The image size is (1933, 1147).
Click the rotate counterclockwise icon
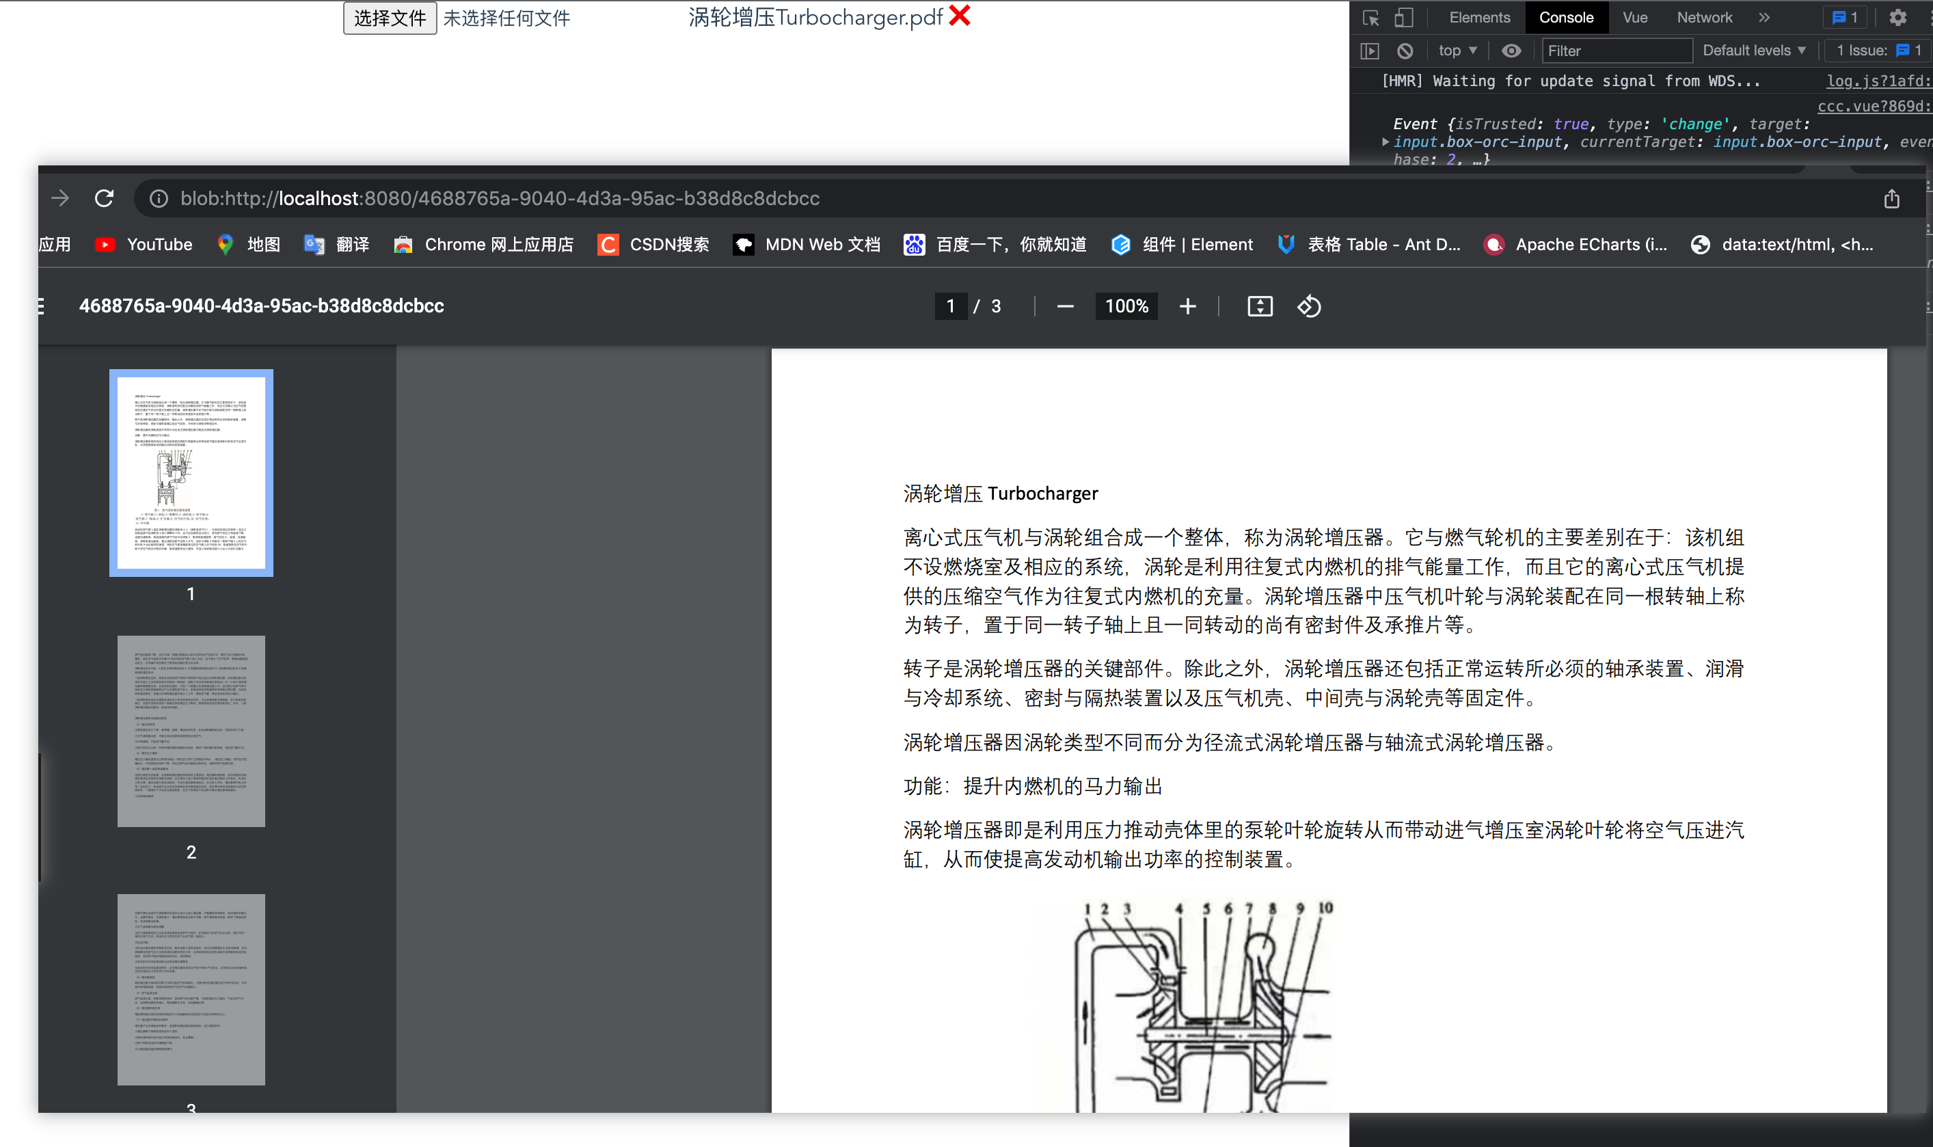point(1308,304)
